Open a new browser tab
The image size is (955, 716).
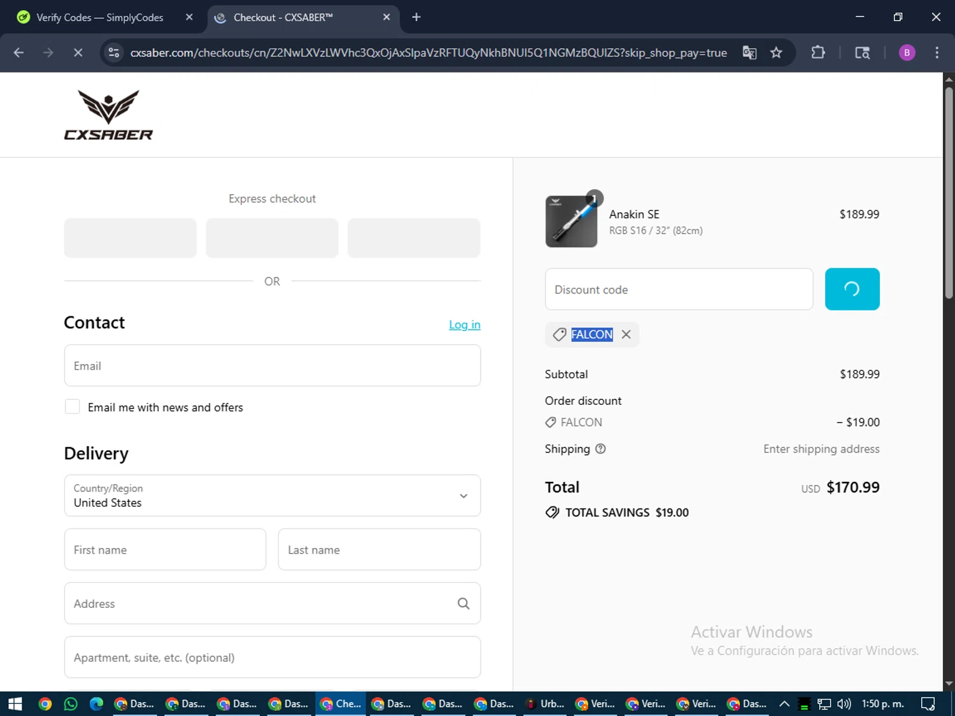coord(416,17)
